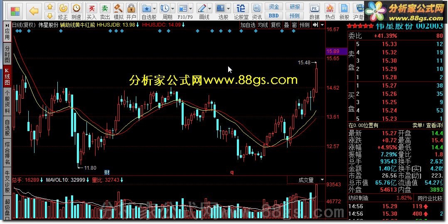Open the 测速 speed test tool
448x224 pixels.
tap(76, 12)
